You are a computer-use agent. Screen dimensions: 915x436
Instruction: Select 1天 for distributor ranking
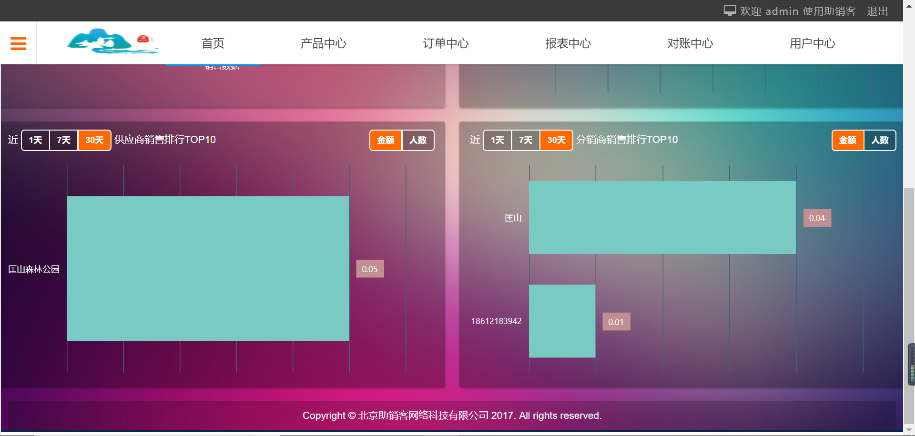click(498, 140)
